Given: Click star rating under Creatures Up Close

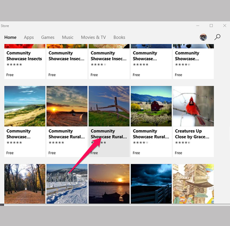Looking at the screenshot, I should [x=183, y=142].
